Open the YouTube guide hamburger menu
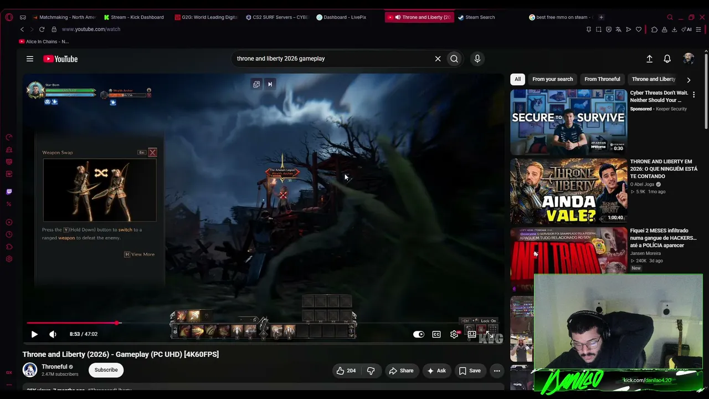Viewport: 709px width, 399px height. 30,59
